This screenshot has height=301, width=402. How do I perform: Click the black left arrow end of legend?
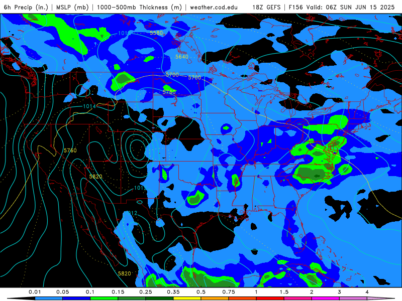[21, 298]
